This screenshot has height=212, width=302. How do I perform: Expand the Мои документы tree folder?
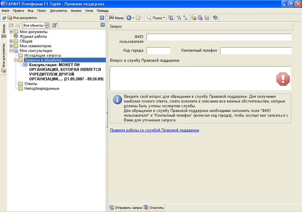pos(11,32)
